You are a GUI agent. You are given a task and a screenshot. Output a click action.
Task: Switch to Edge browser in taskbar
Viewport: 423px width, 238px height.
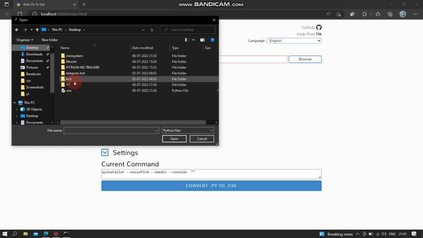[46, 233]
